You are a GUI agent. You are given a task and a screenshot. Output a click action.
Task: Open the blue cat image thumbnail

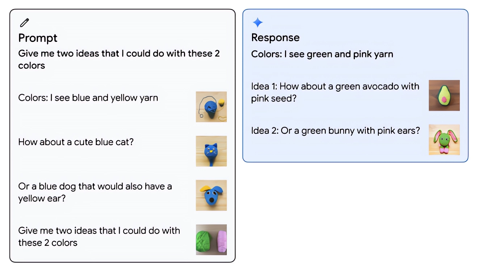[211, 151]
